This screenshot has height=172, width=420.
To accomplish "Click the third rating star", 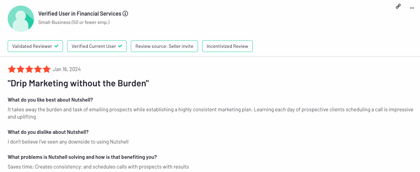I will point(29,69).
